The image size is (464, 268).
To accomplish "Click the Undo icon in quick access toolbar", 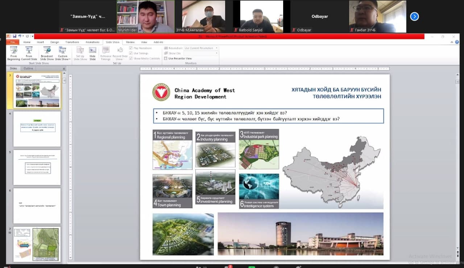I will coord(20,36).
